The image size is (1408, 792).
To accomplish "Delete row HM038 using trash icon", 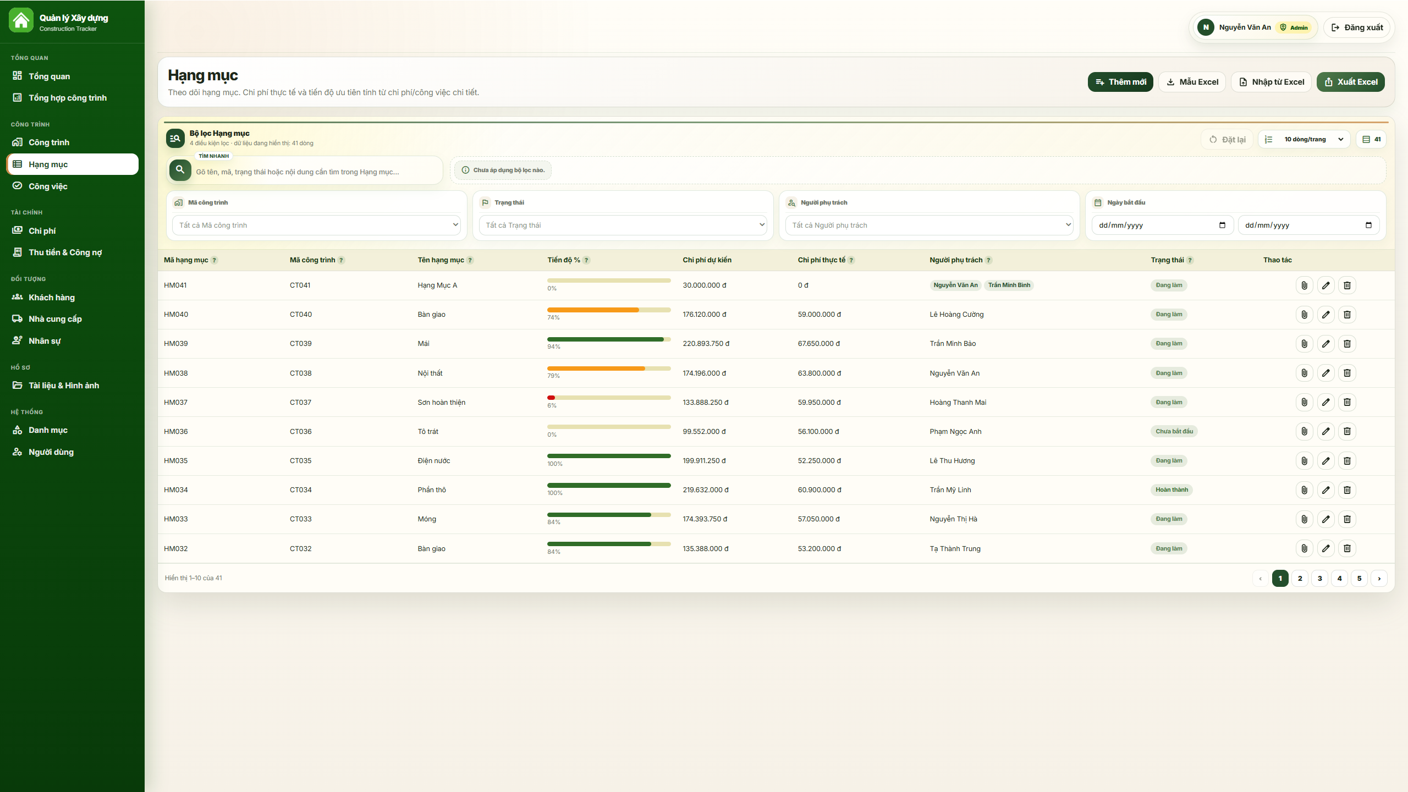I will 1347,373.
